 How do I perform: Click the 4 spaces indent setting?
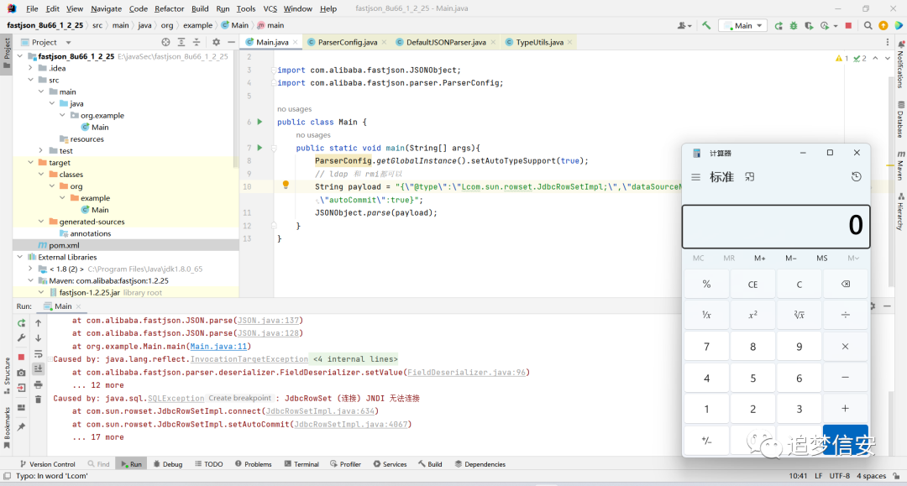871,476
